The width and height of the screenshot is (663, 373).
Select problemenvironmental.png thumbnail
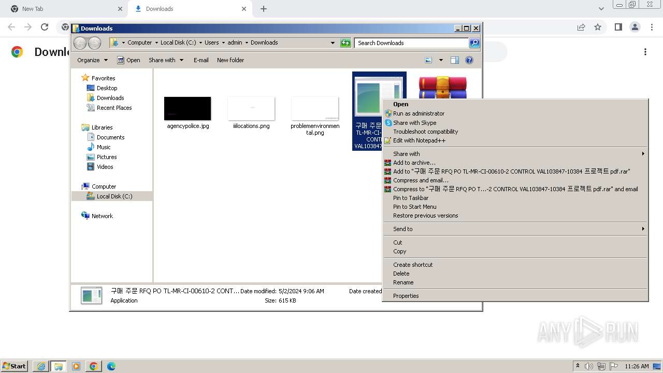coord(315,108)
